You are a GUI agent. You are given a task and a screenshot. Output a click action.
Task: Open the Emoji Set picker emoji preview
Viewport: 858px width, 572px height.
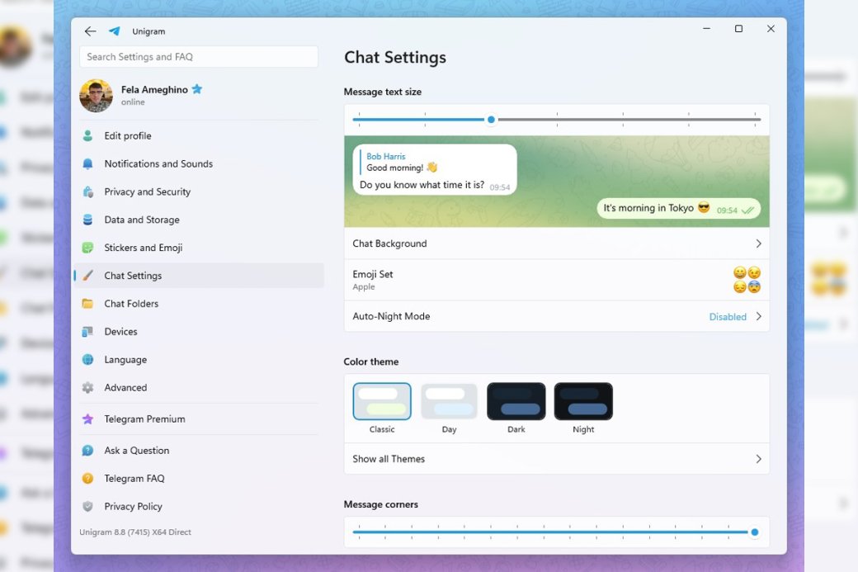pos(747,280)
